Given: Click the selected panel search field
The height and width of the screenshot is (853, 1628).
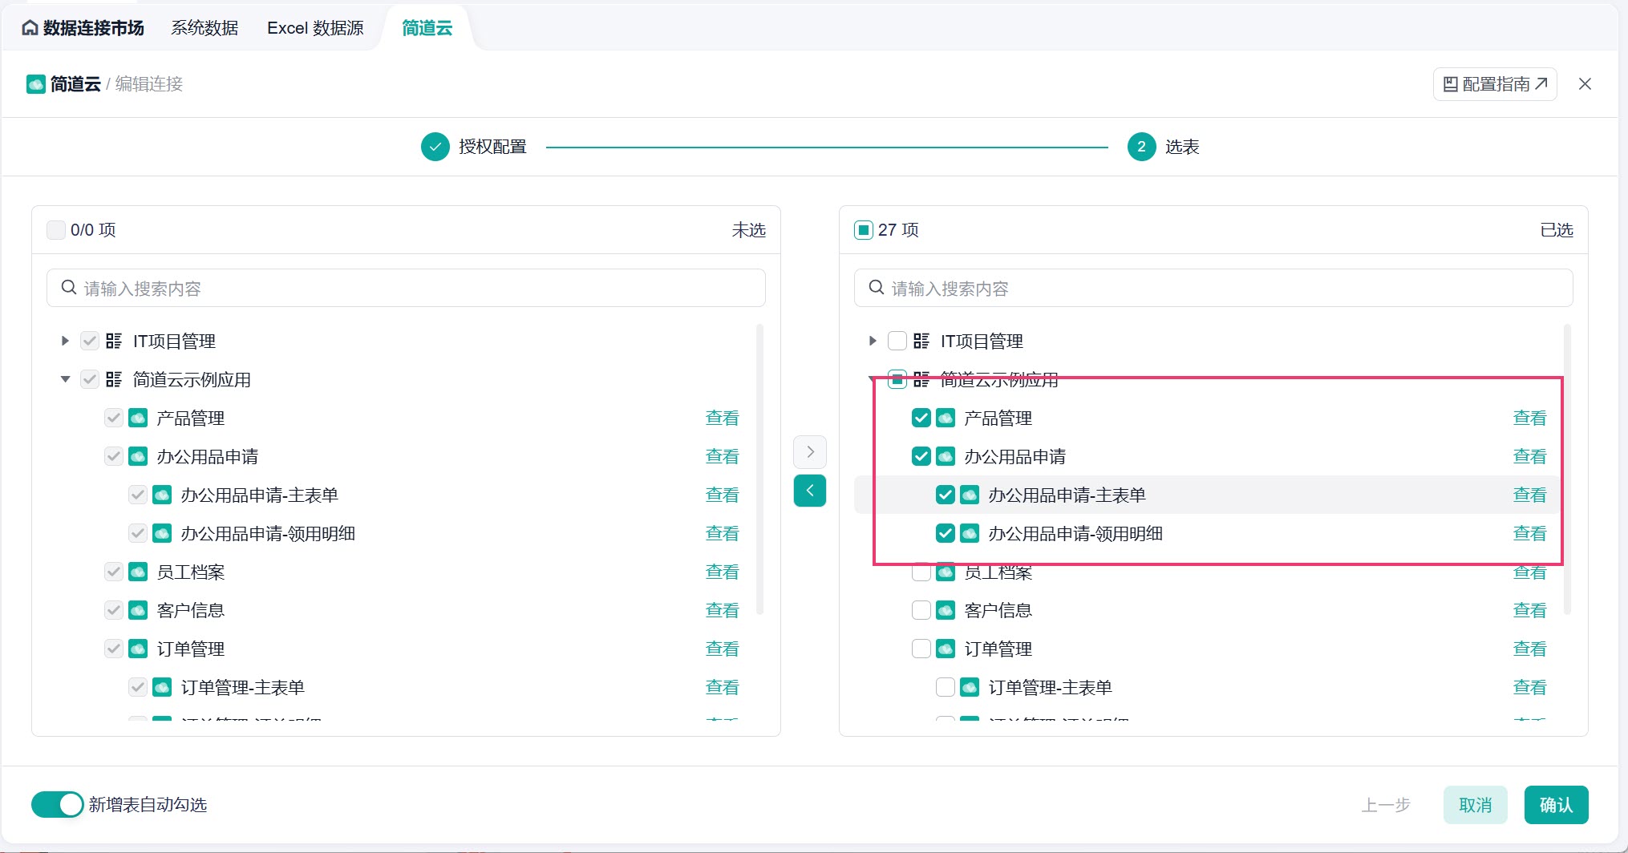Looking at the screenshot, I should 1213,288.
